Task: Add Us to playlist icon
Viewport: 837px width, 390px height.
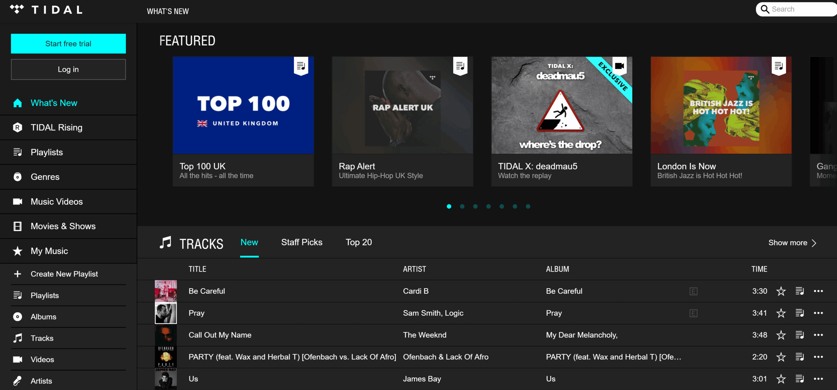Action: click(x=800, y=379)
